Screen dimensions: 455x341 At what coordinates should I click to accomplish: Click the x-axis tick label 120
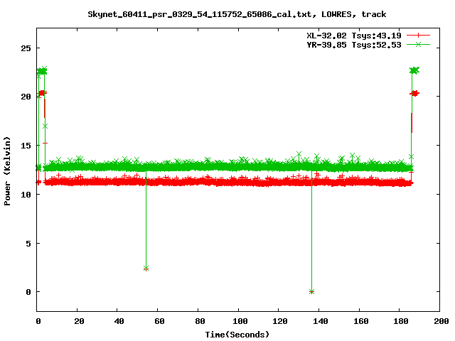(x=280, y=321)
